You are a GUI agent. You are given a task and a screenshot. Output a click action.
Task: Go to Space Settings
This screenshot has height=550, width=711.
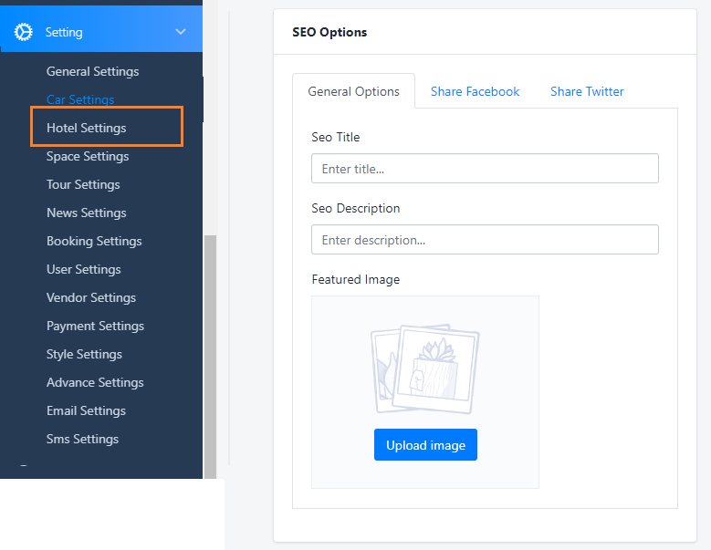click(x=88, y=156)
